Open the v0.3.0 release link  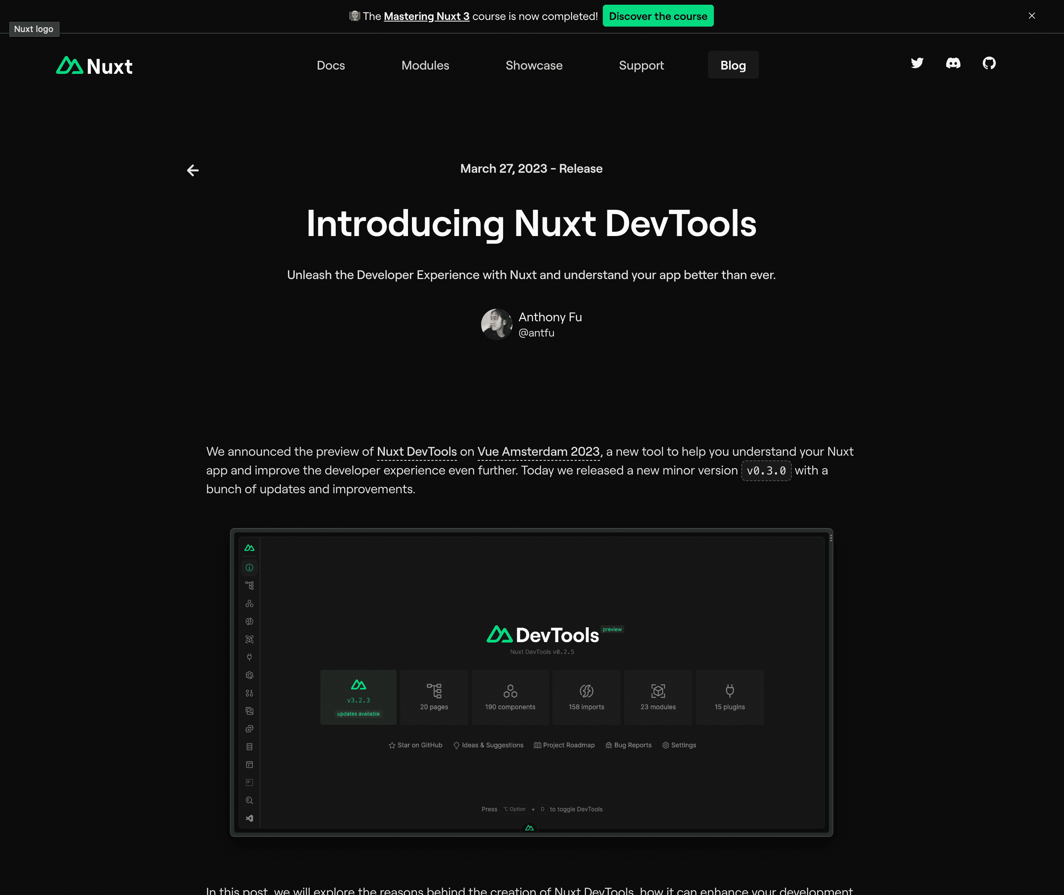[x=766, y=471]
